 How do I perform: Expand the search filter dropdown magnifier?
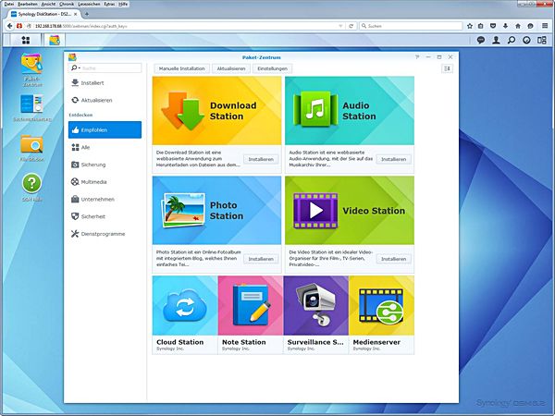pyautogui.click(x=76, y=67)
